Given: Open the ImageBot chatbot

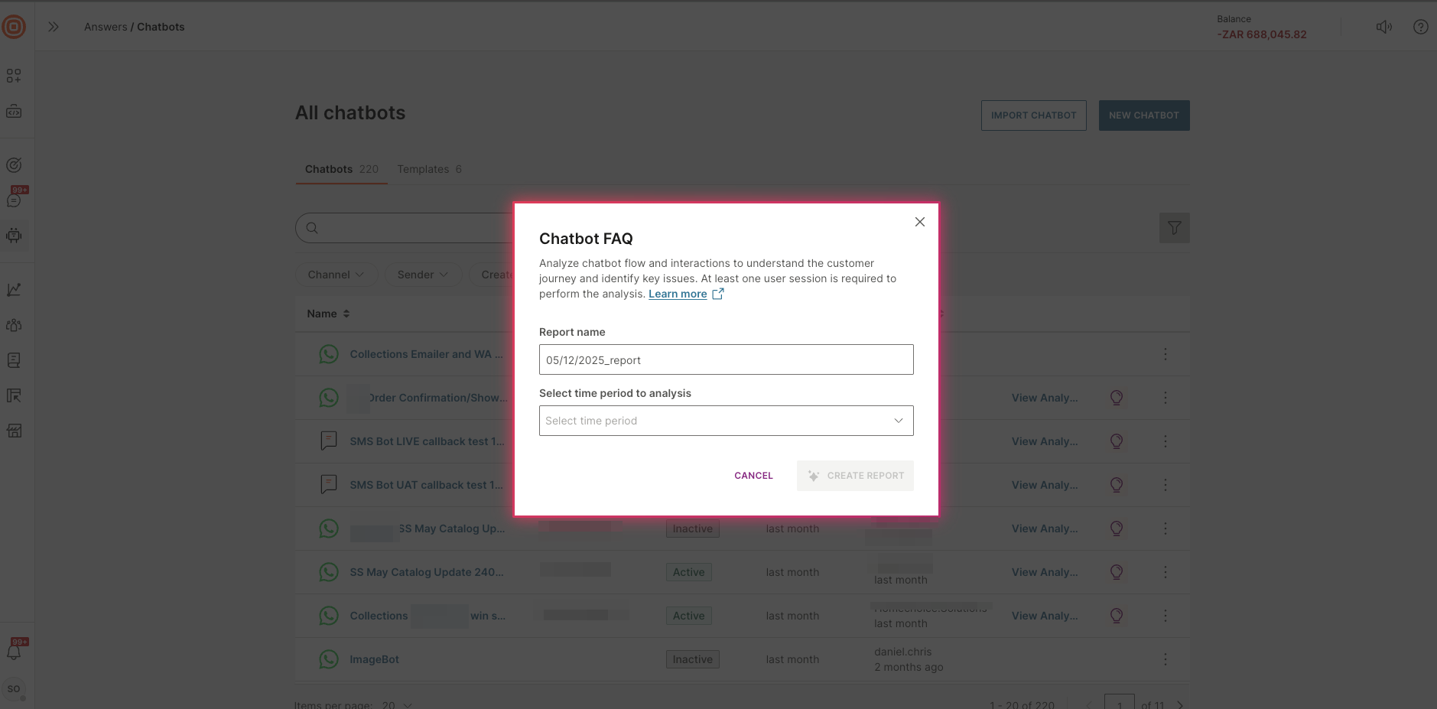Looking at the screenshot, I should pos(374,659).
